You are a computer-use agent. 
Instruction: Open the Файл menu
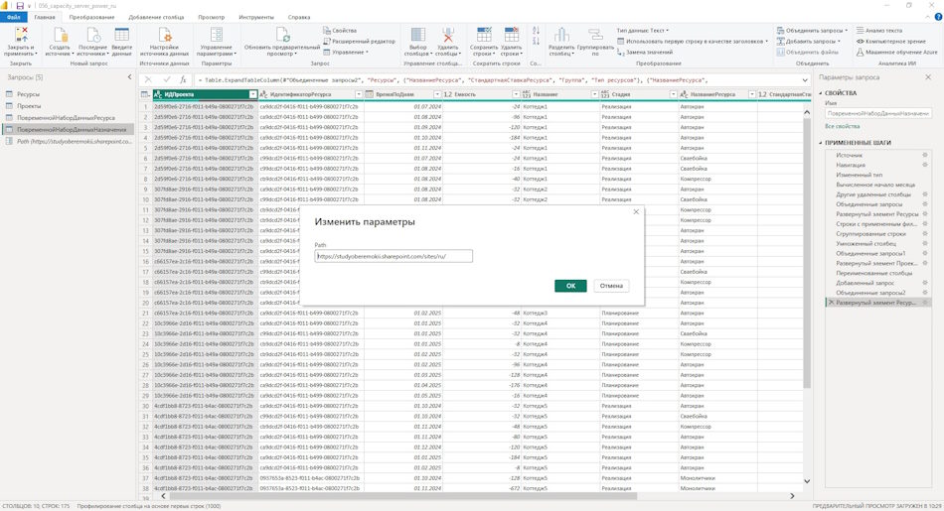[13, 17]
